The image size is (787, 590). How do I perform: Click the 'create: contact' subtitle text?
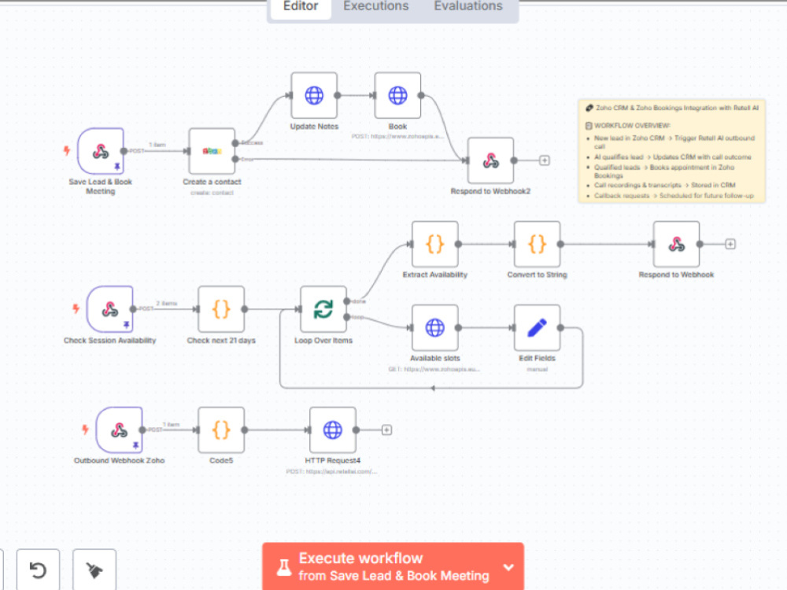point(212,193)
